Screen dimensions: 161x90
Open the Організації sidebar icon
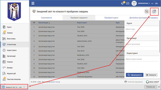click(4, 56)
